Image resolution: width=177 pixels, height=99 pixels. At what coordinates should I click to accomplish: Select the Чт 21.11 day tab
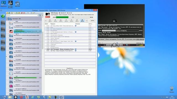click(66, 20)
